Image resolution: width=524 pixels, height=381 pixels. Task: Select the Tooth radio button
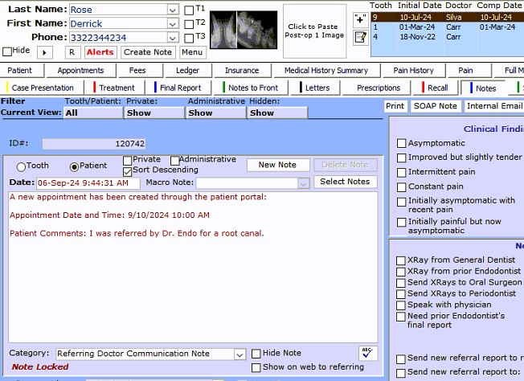pos(22,166)
